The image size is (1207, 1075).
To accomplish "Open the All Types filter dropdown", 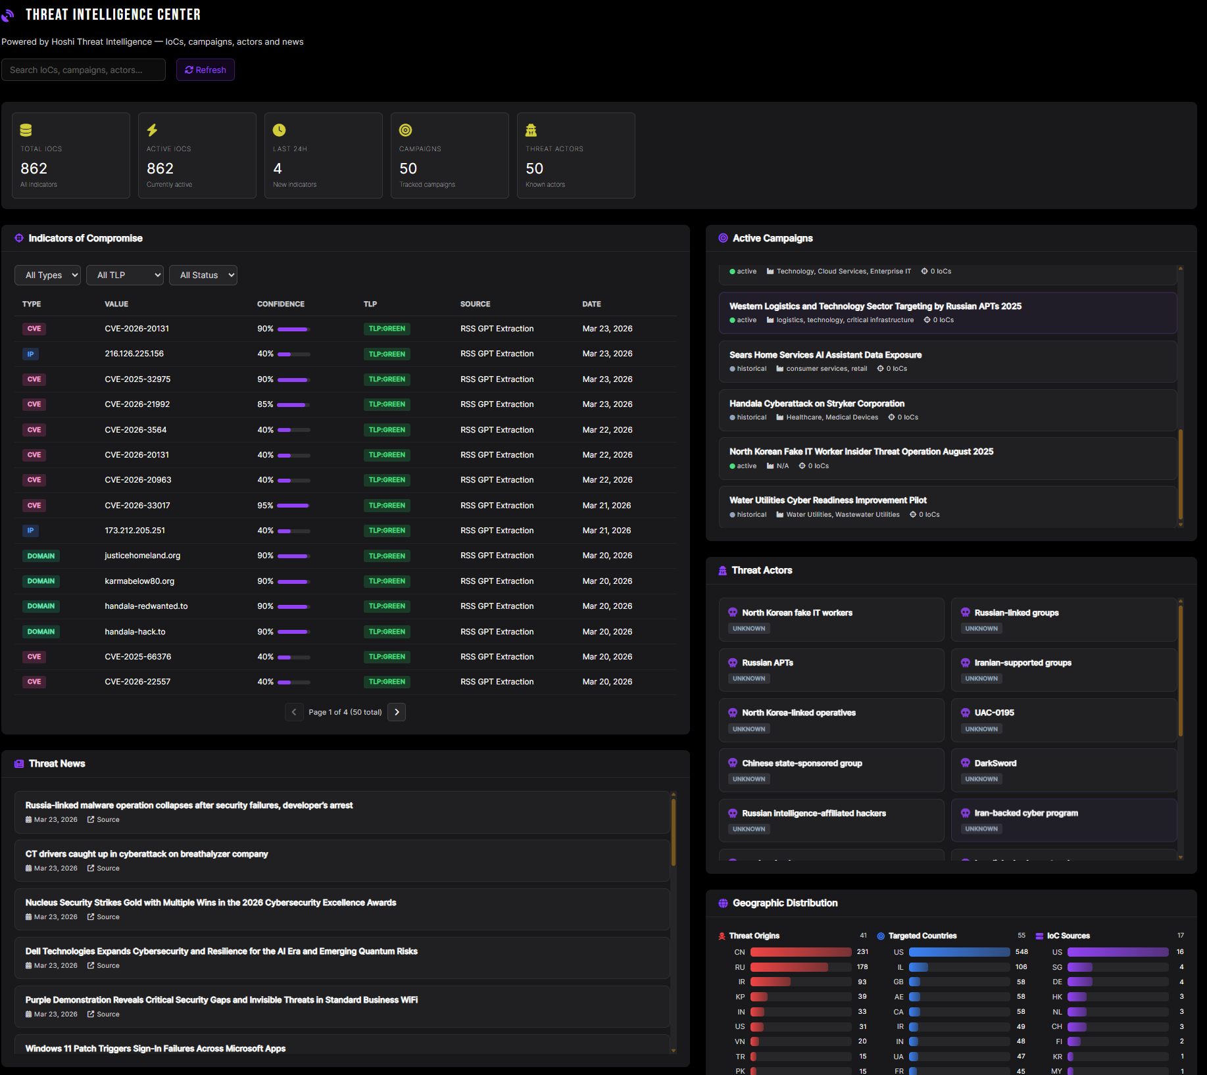I will (47, 275).
